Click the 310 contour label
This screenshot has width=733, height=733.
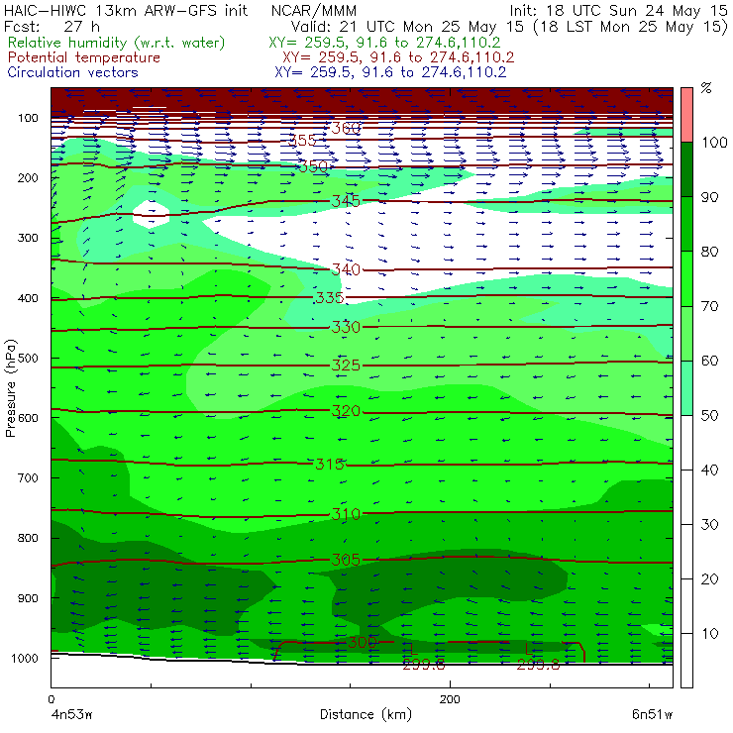[x=346, y=514]
